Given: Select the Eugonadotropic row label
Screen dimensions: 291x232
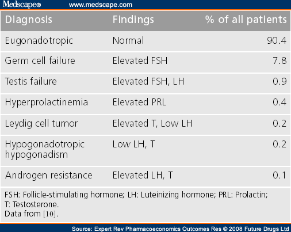Looking at the screenshot, I should coord(39,41).
